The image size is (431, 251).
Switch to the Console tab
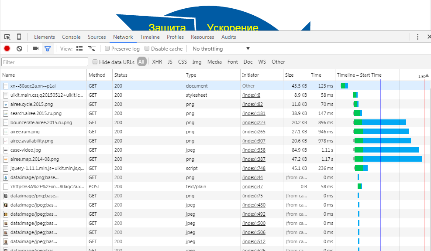tap(71, 37)
